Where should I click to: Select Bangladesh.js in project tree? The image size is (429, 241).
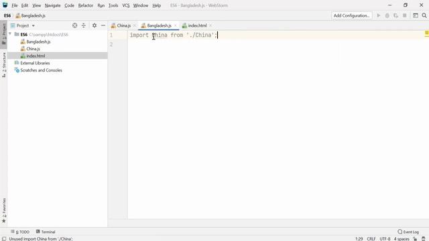pyautogui.click(x=38, y=42)
